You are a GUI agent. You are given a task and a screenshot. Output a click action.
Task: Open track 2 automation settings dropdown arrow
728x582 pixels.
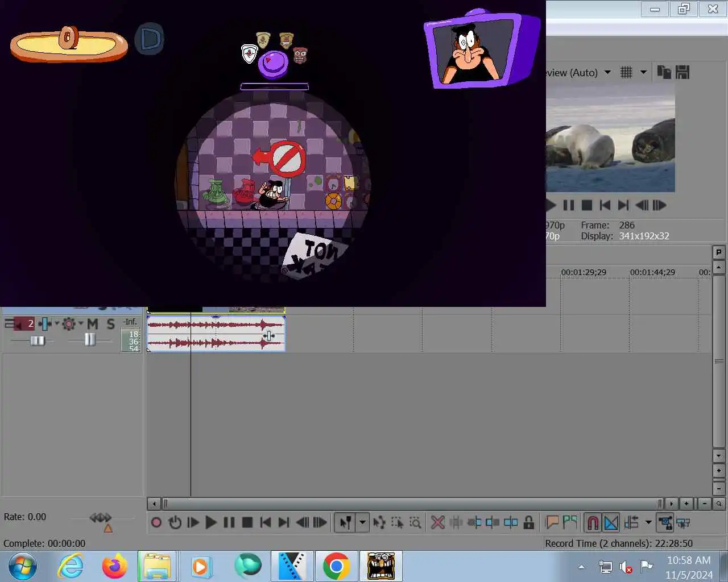pyautogui.click(x=81, y=323)
